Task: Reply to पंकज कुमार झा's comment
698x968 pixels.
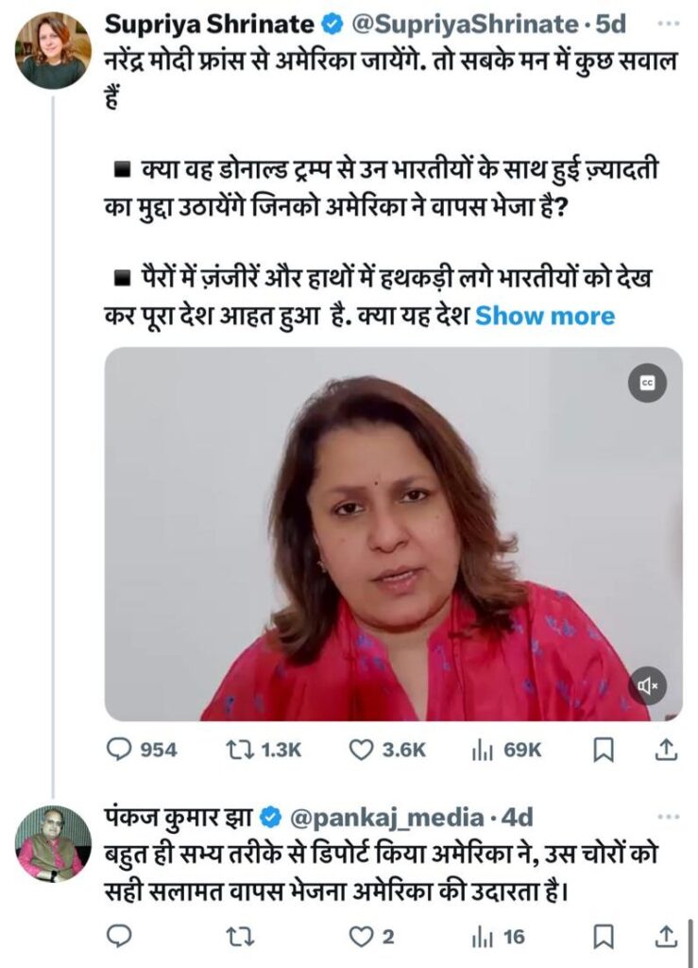Action: coord(119,936)
